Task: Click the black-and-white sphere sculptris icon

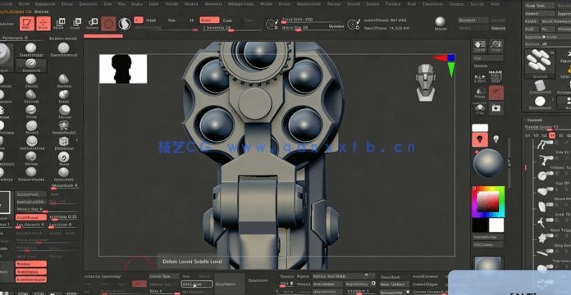Action: tap(125, 24)
